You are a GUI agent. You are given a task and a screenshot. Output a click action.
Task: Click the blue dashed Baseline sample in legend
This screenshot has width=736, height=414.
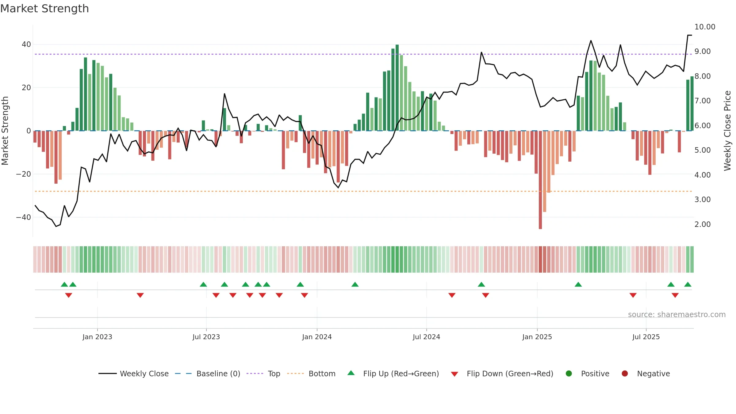(x=183, y=374)
